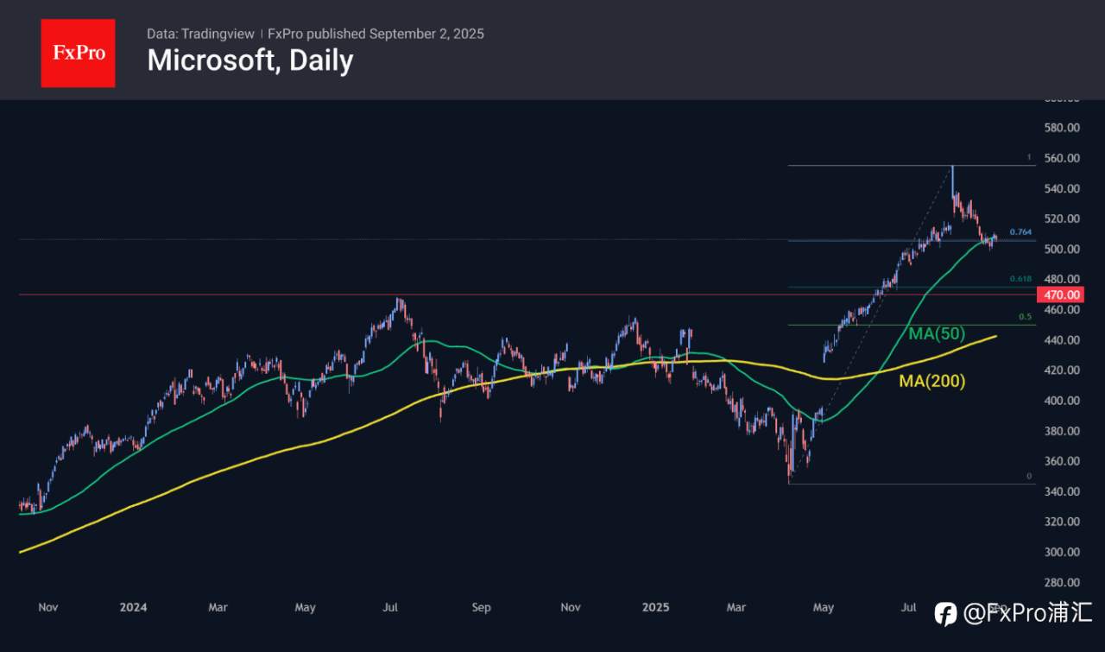Click the 560.00 price axis label
The width and height of the screenshot is (1105, 652).
click(1062, 158)
